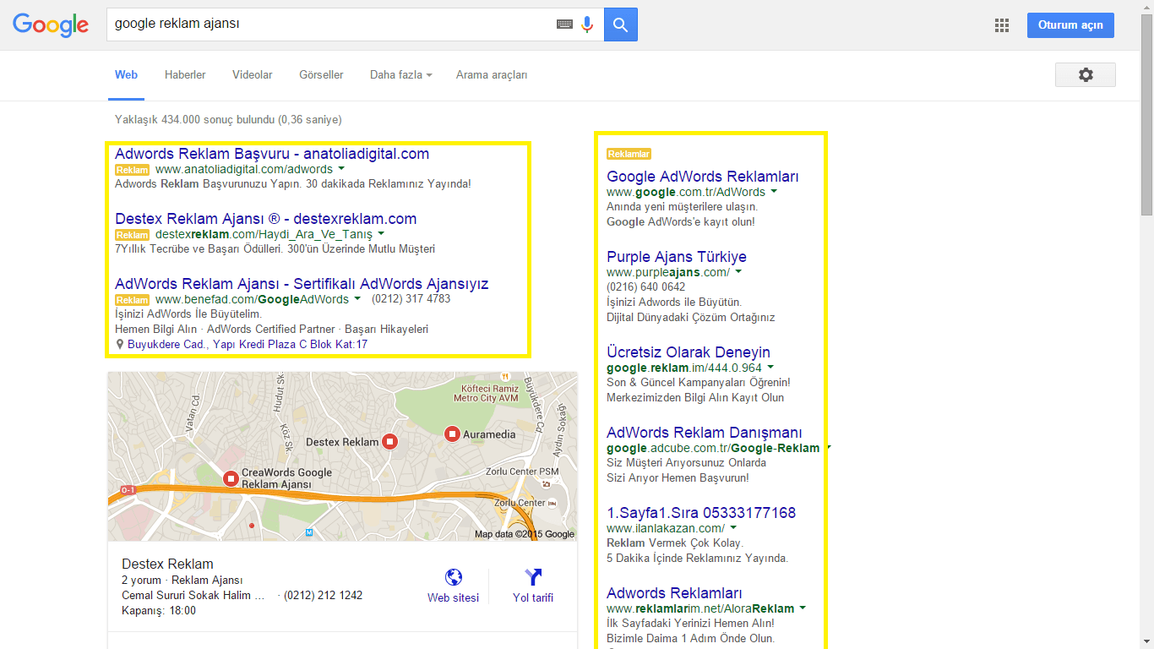Click phone number (0212) 212 1242
1154x649 pixels.
pos(324,596)
